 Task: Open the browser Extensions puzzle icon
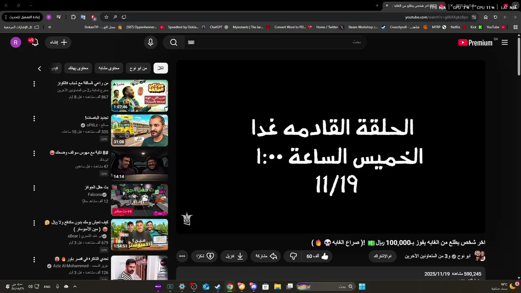click(73, 17)
